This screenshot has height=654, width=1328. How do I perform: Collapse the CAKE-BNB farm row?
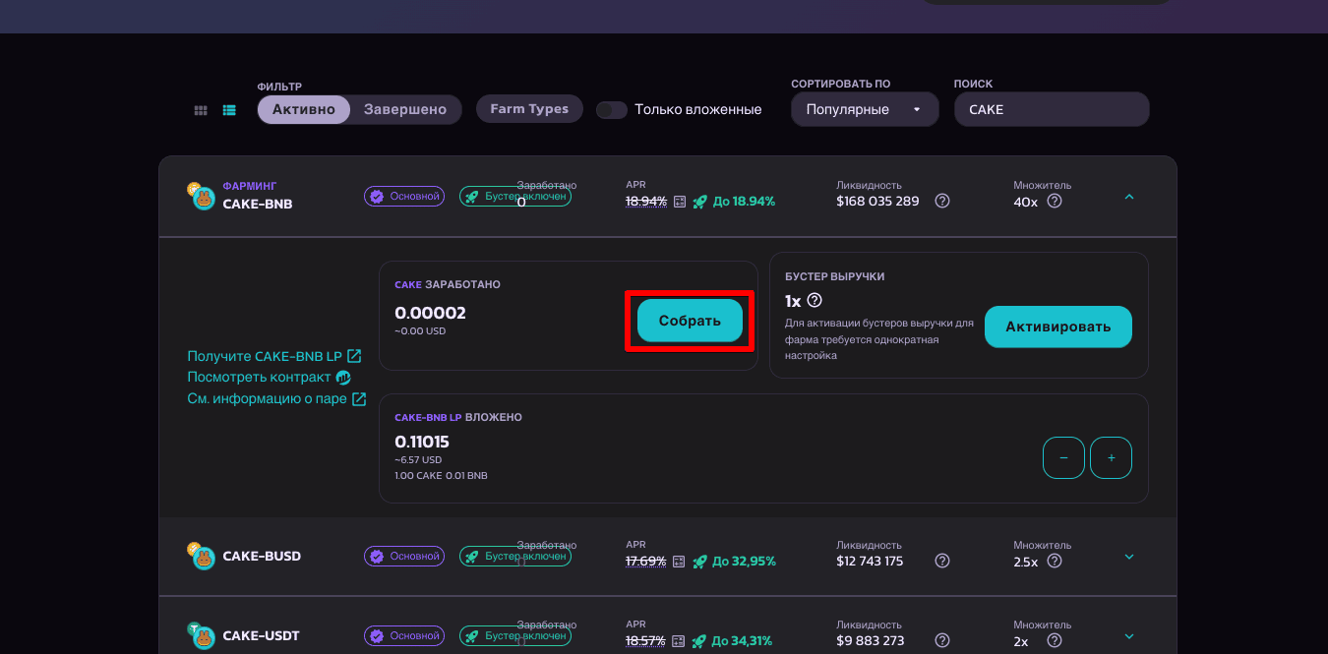[1129, 197]
